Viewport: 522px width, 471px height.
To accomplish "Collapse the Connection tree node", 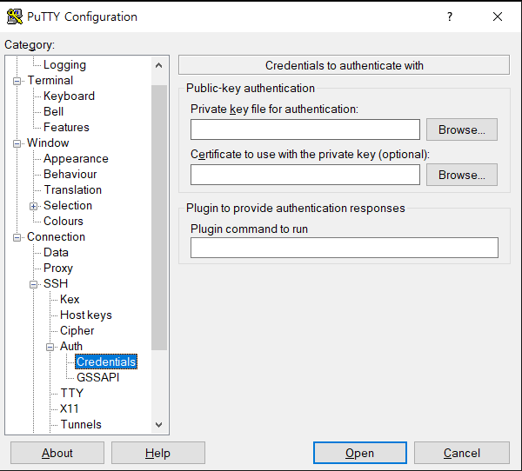I will tap(17, 237).
